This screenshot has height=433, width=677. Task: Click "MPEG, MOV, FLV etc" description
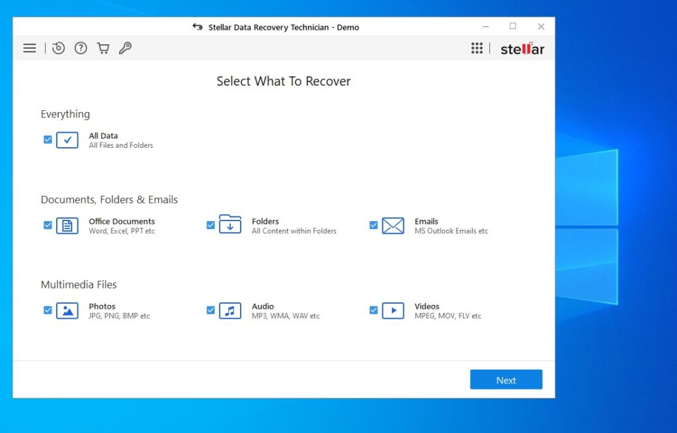448,316
